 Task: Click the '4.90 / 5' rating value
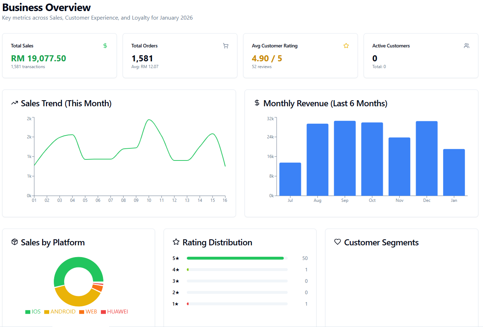tap(267, 58)
